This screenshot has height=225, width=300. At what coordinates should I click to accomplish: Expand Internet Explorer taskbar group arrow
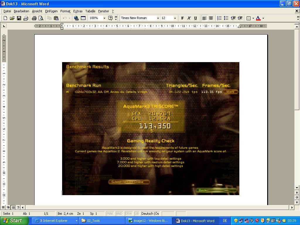(76, 221)
